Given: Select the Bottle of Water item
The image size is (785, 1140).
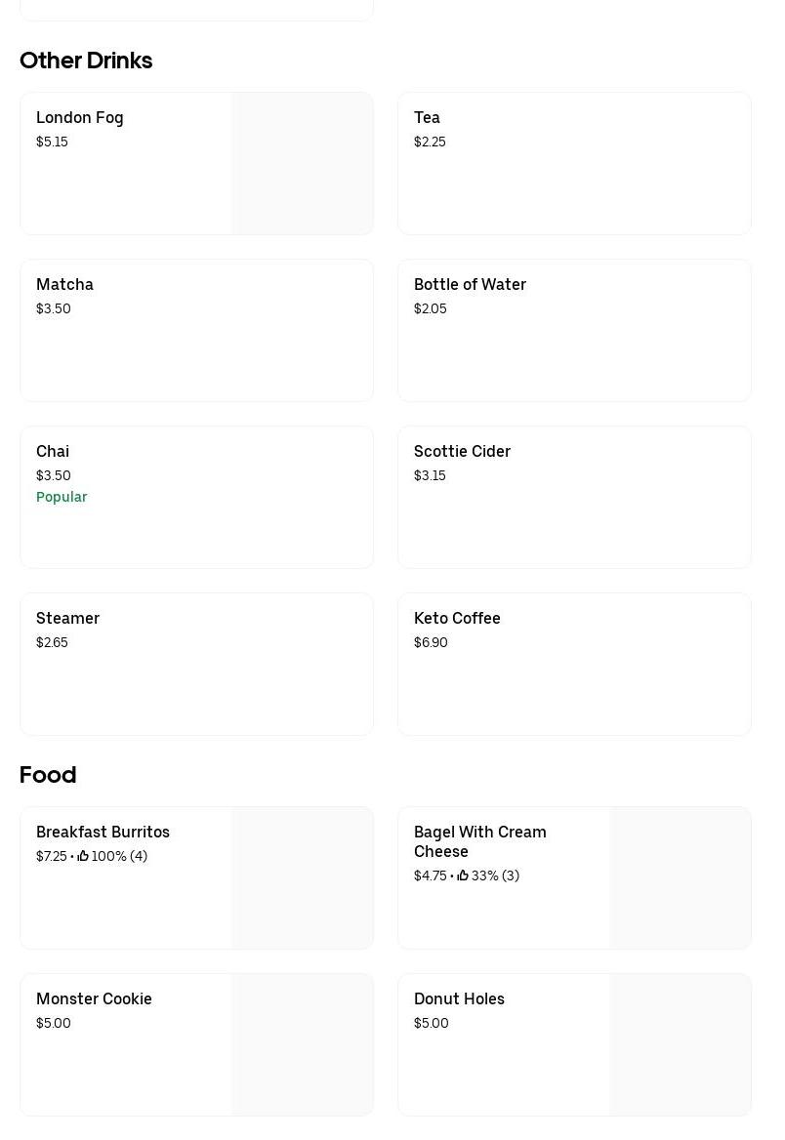Looking at the screenshot, I should 470,284.
